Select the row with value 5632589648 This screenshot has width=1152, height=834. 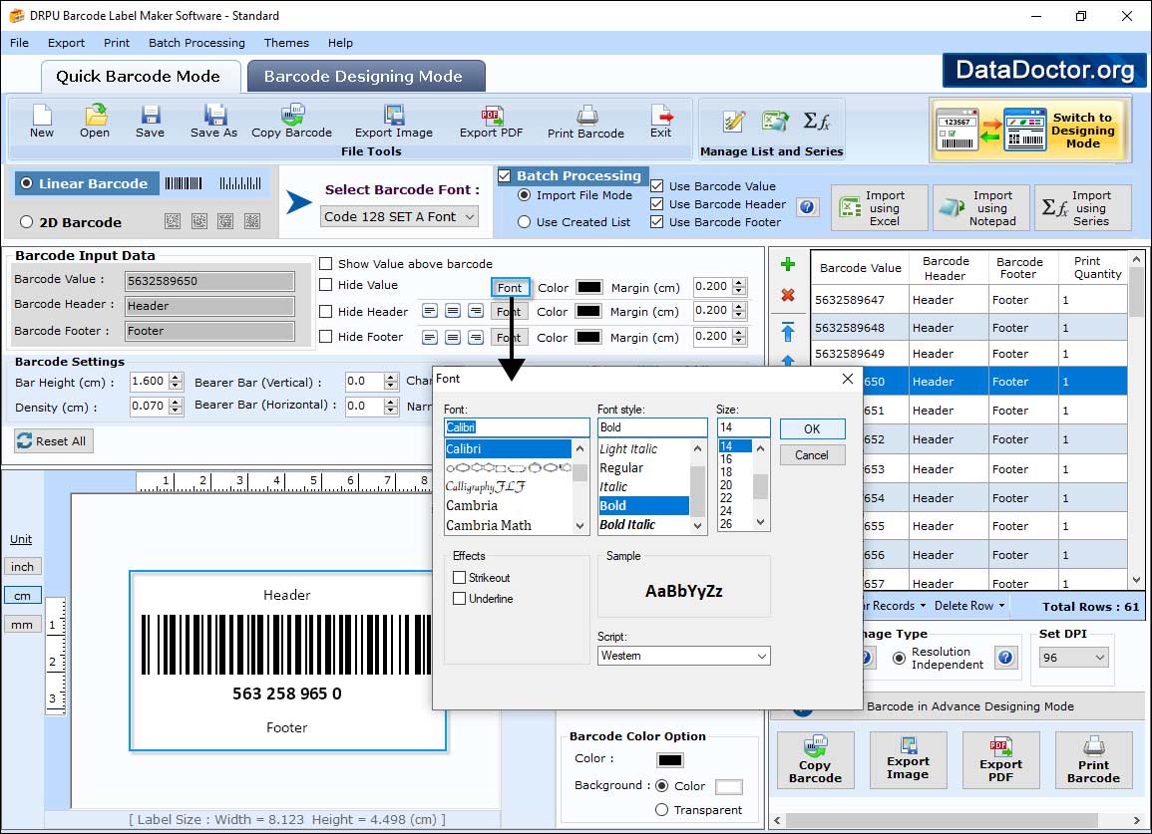click(x=969, y=328)
